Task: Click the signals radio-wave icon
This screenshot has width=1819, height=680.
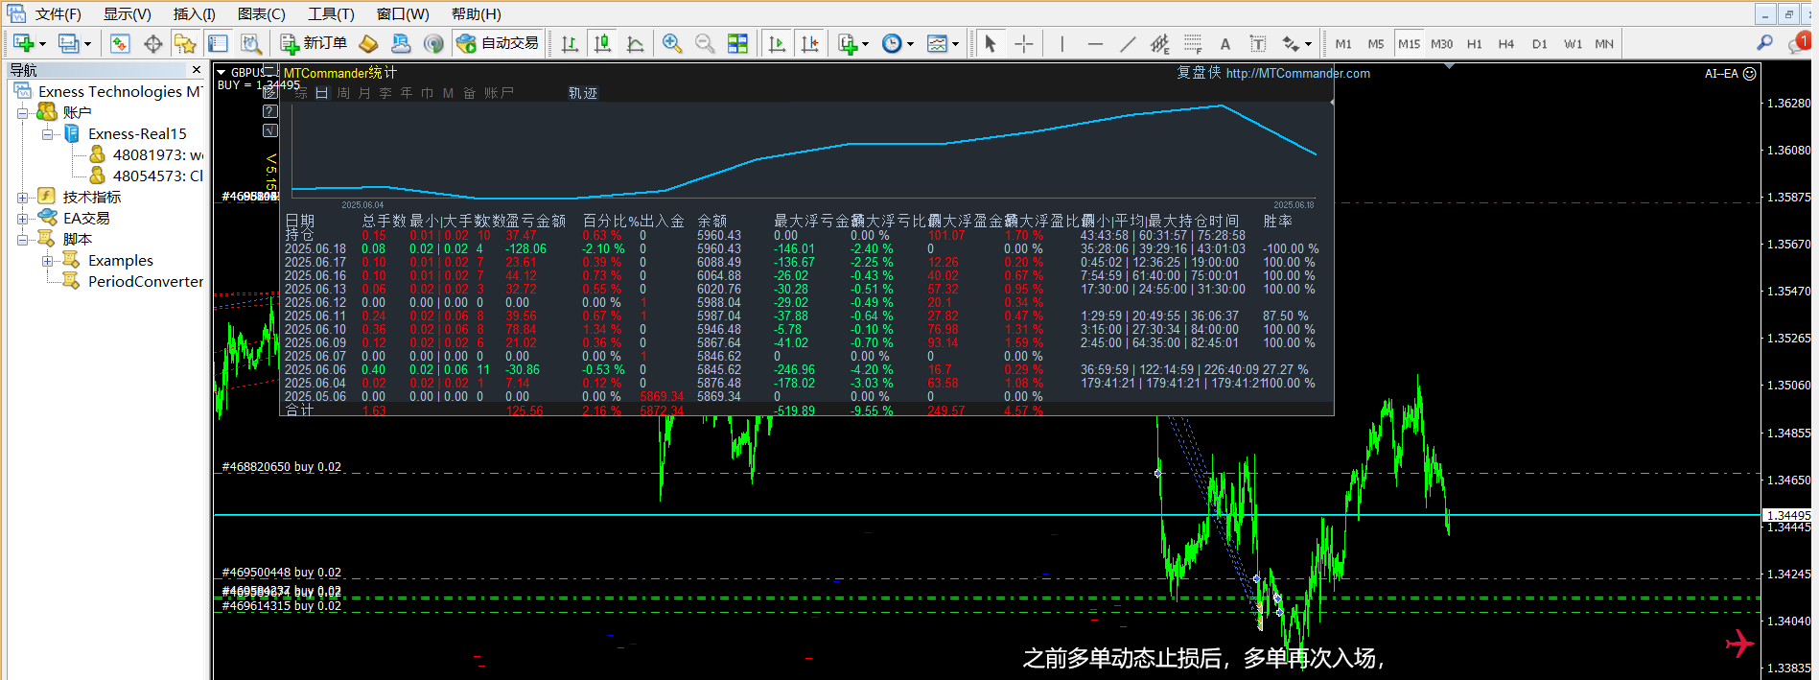Action: tap(433, 43)
